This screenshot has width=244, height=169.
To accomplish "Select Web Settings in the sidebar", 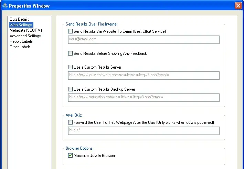I will [x=21, y=25].
